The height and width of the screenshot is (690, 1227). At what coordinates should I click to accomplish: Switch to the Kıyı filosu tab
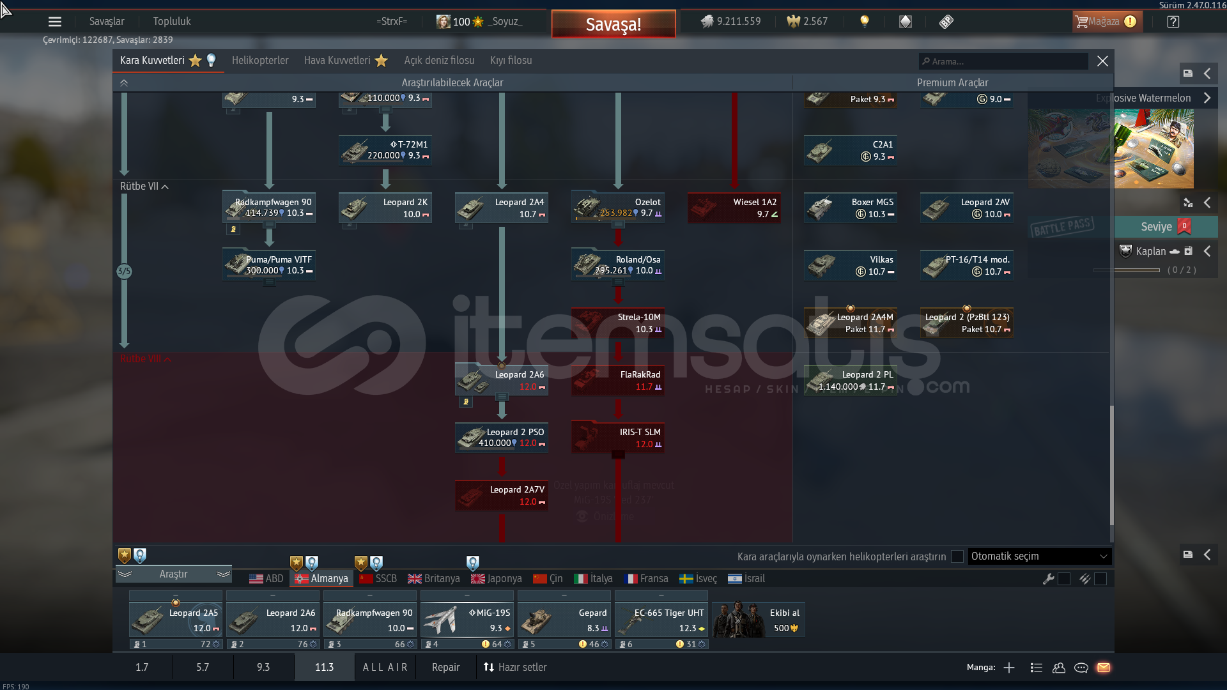(x=511, y=60)
